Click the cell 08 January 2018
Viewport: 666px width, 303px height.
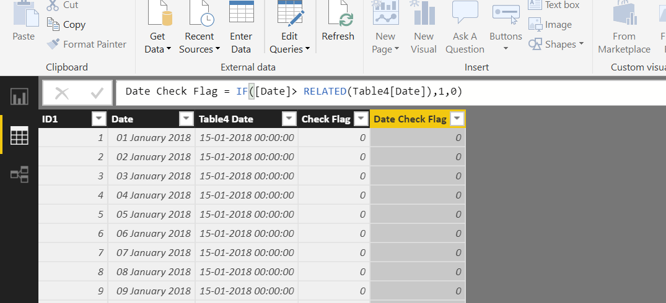tap(152, 271)
